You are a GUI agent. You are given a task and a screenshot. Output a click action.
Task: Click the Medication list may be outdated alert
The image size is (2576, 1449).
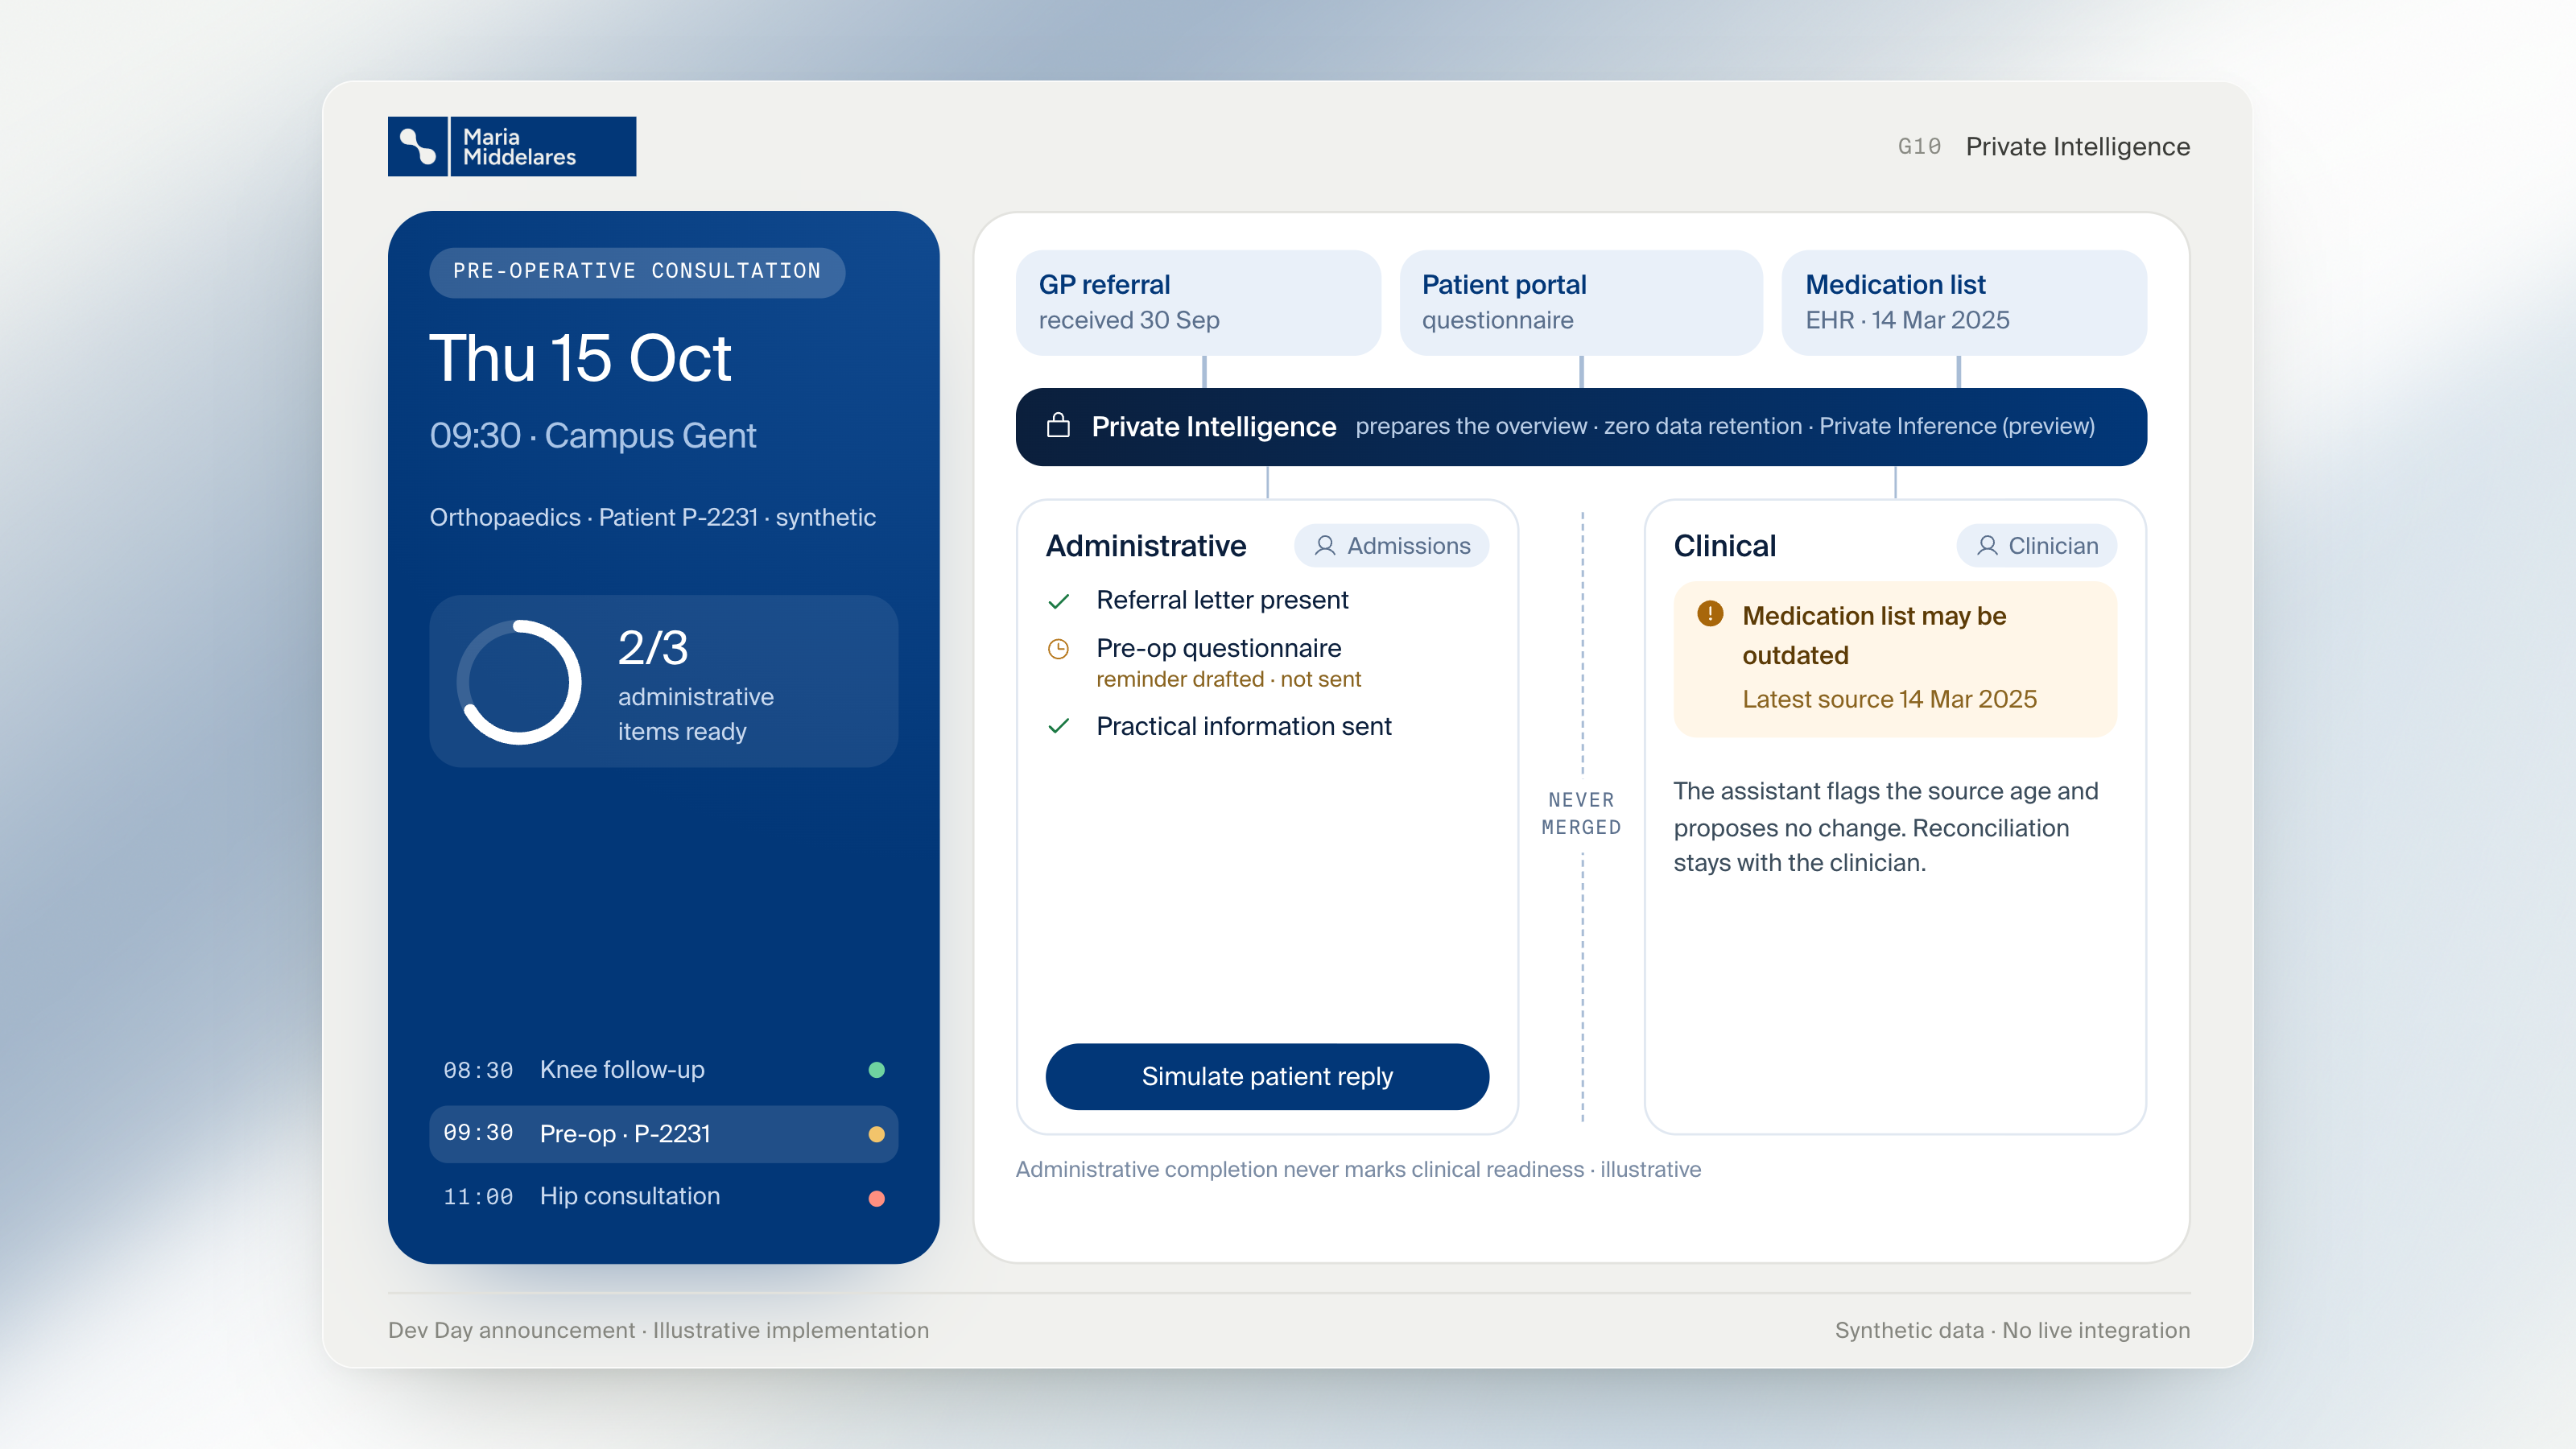click(x=1895, y=659)
